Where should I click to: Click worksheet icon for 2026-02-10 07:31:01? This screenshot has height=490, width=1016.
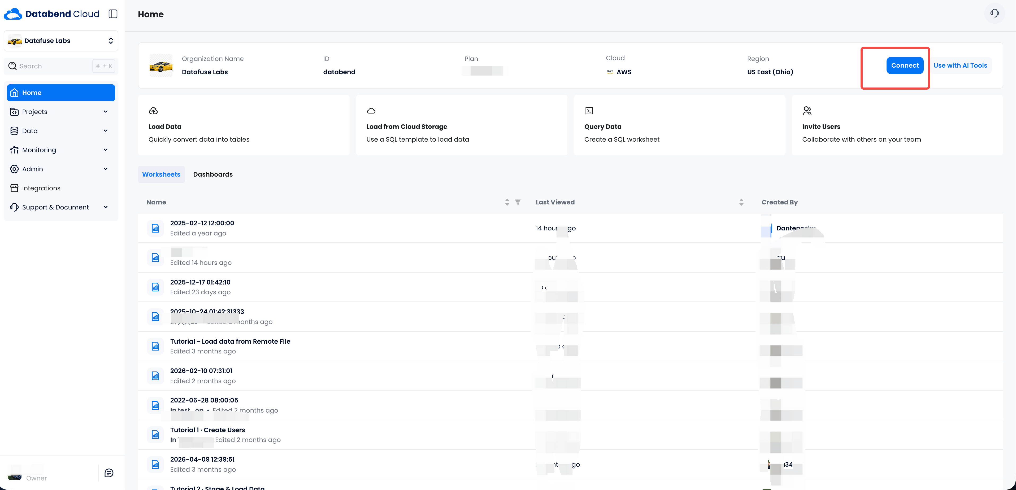pyautogui.click(x=155, y=376)
